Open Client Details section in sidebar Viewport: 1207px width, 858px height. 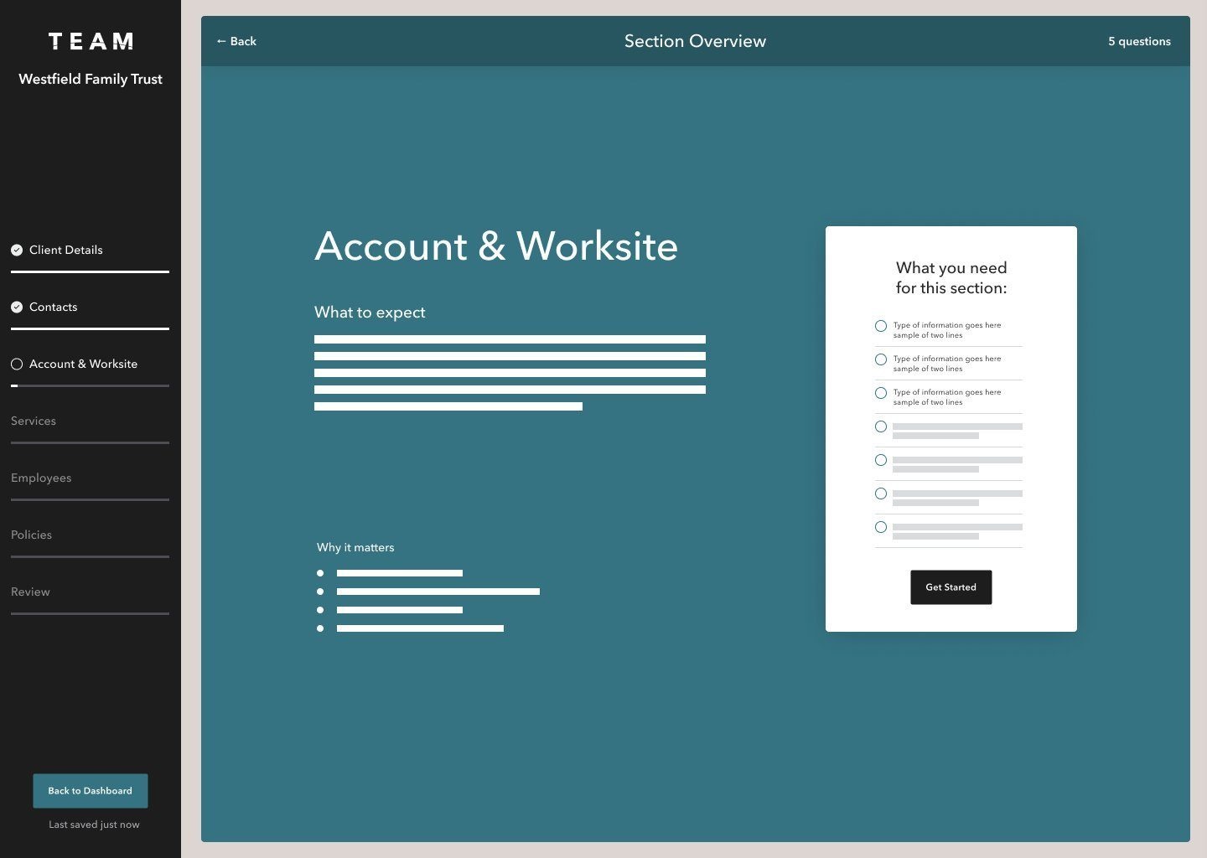[x=66, y=250]
